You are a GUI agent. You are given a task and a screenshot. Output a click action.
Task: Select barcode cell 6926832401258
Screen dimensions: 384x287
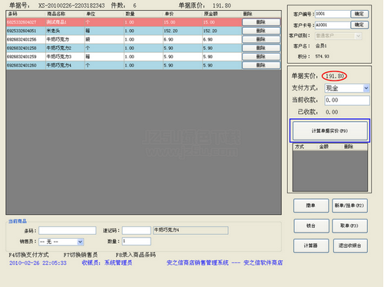[26, 48]
